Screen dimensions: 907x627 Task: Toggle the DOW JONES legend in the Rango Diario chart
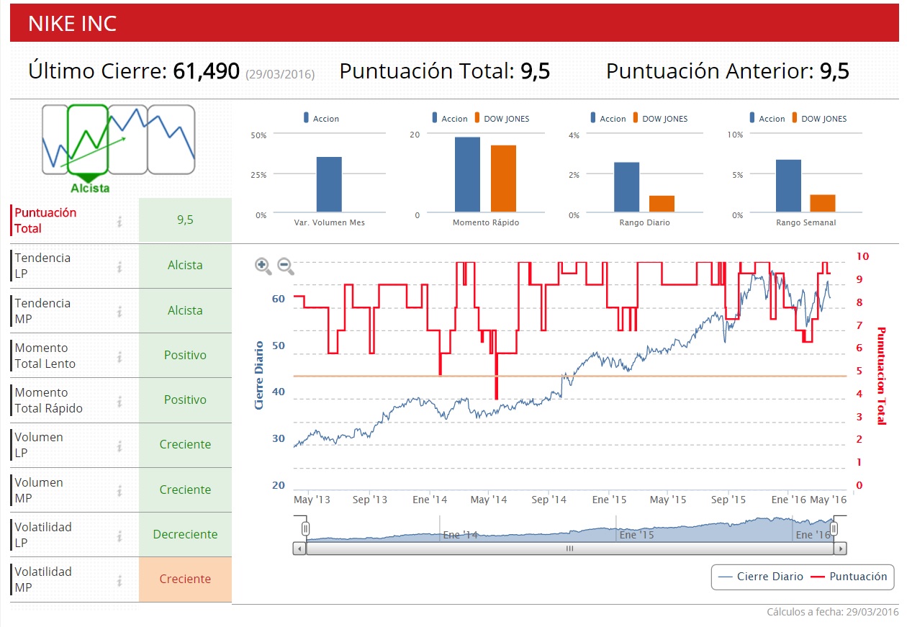click(660, 119)
